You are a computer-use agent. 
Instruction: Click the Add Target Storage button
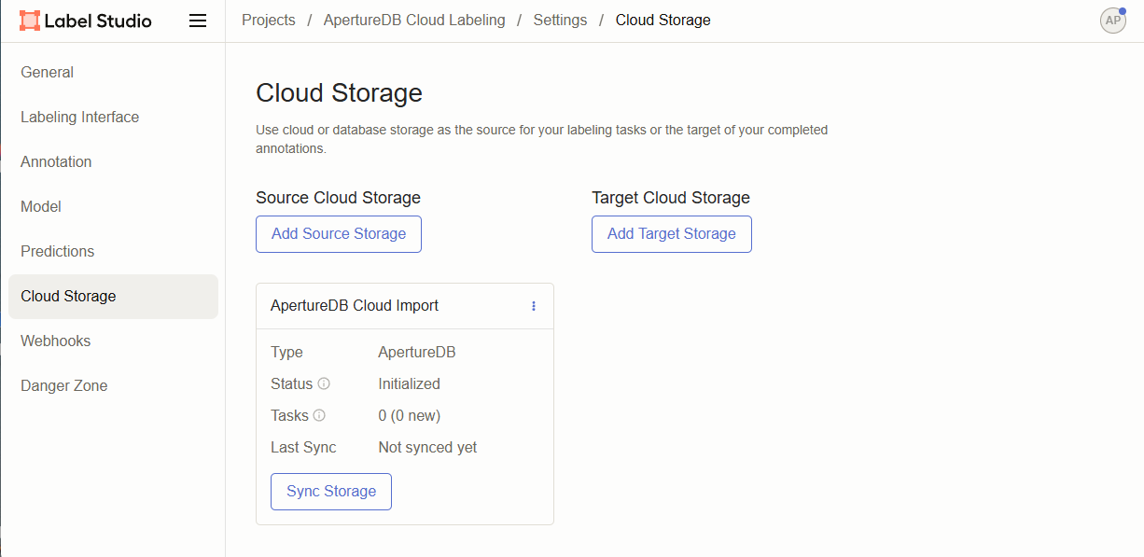[x=672, y=234]
